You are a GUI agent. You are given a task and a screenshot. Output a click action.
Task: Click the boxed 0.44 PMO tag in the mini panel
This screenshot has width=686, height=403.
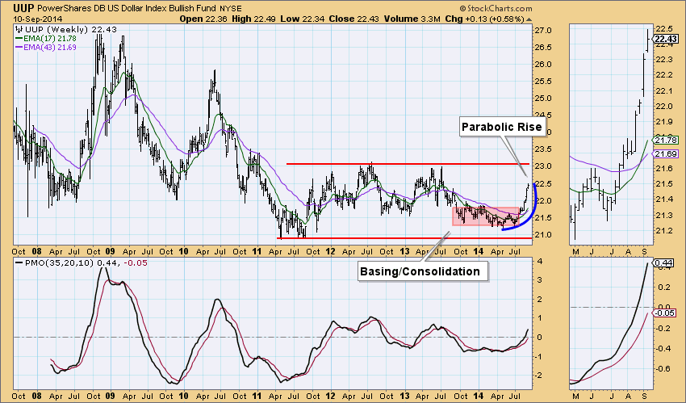point(664,263)
